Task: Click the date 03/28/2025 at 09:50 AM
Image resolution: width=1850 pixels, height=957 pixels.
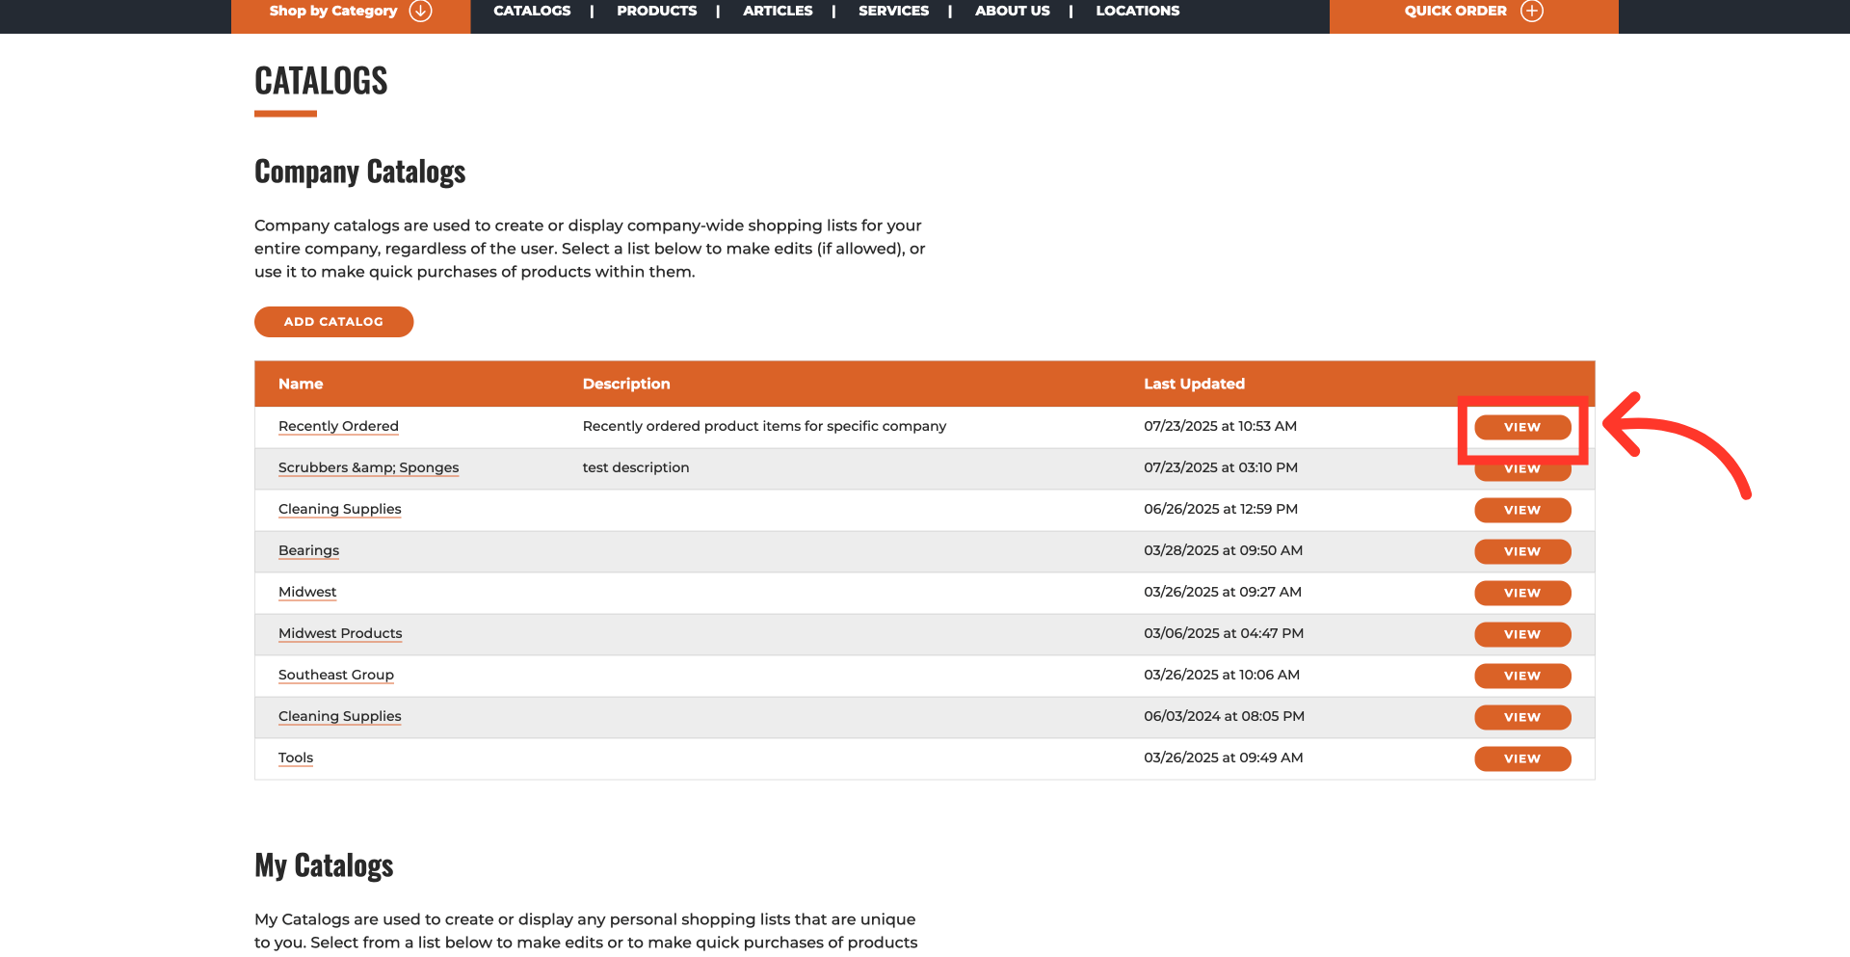Action: click(x=1223, y=550)
